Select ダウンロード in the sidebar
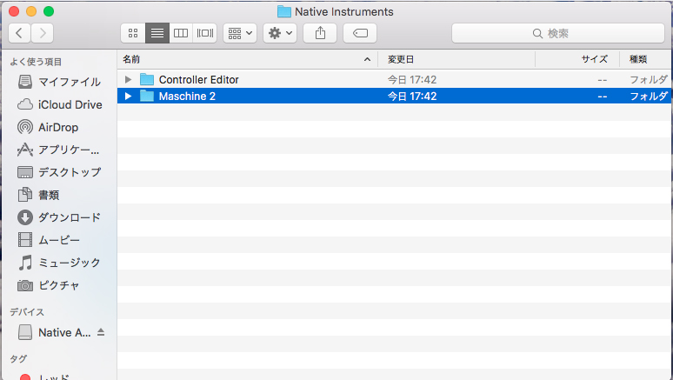The height and width of the screenshot is (380, 673). pos(69,217)
